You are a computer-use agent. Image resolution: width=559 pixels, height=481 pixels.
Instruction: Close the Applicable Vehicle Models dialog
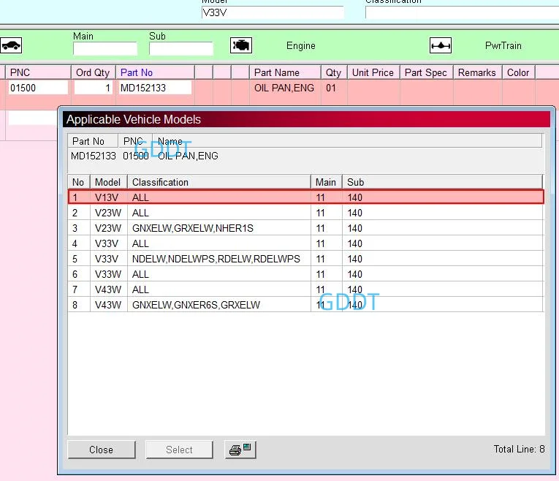click(x=102, y=450)
